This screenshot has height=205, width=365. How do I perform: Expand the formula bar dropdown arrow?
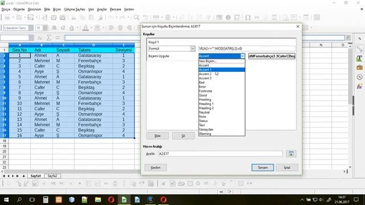[348, 38]
